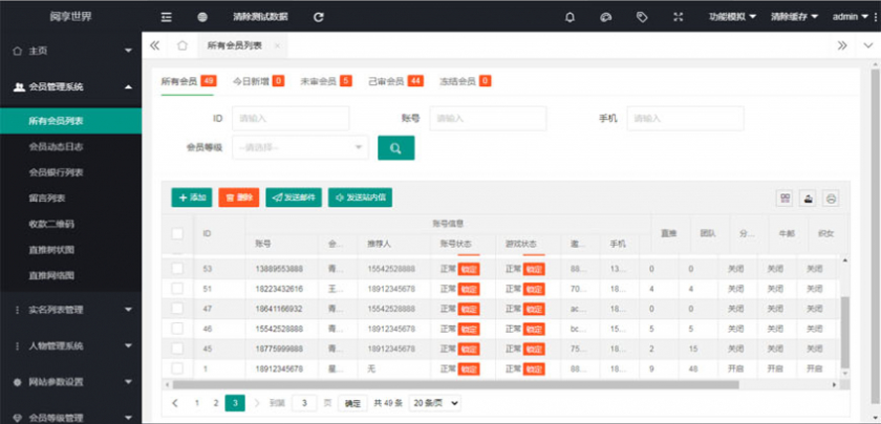
Task: Go to home tab icon
Action: click(x=182, y=46)
